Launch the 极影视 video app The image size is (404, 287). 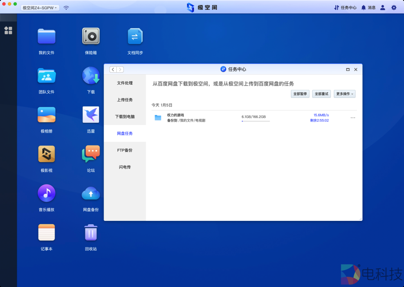pos(46,154)
